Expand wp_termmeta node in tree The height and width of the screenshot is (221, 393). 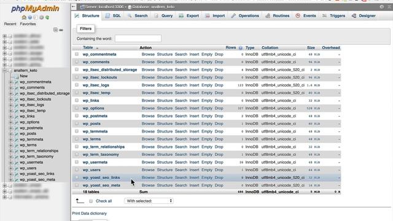coord(11,139)
